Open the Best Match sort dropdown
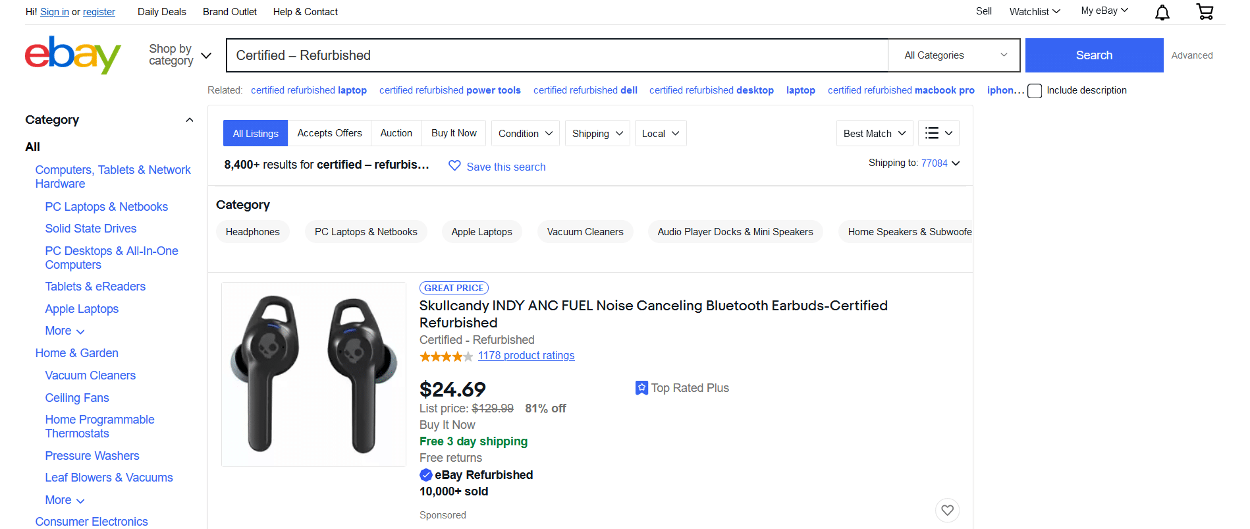1250x529 pixels. 875,133
